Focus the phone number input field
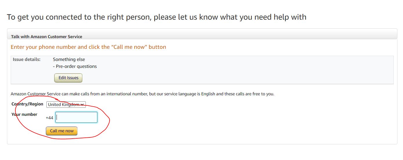The image size is (403, 160). tap(76, 117)
